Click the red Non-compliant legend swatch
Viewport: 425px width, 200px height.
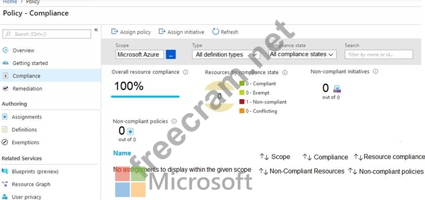pos(242,102)
